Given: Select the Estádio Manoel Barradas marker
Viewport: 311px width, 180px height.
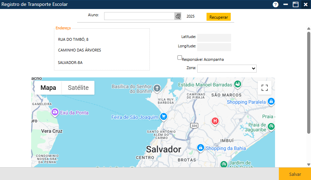Looking at the screenshot, I should [237, 84].
